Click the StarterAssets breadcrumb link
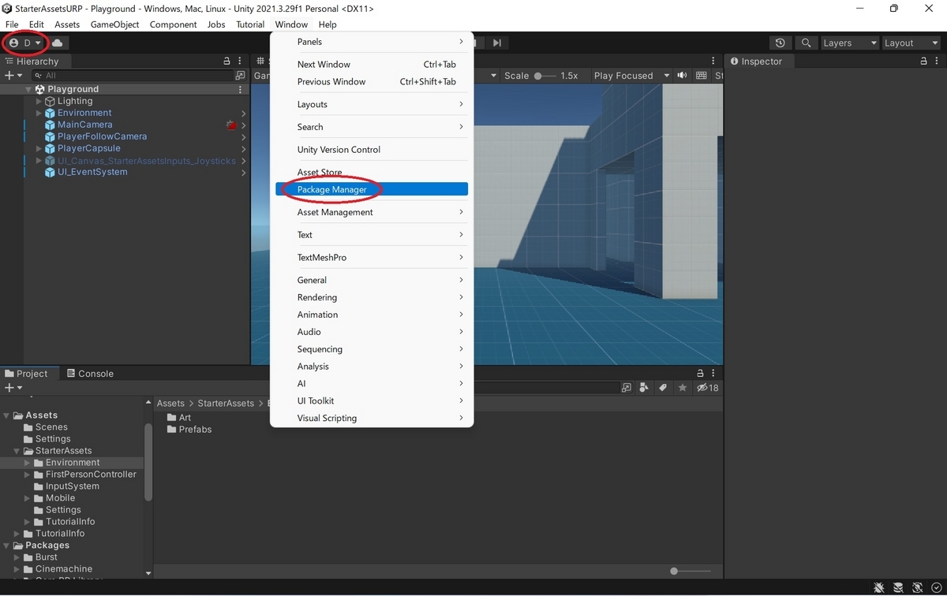The image size is (947, 596). (226, 403)
